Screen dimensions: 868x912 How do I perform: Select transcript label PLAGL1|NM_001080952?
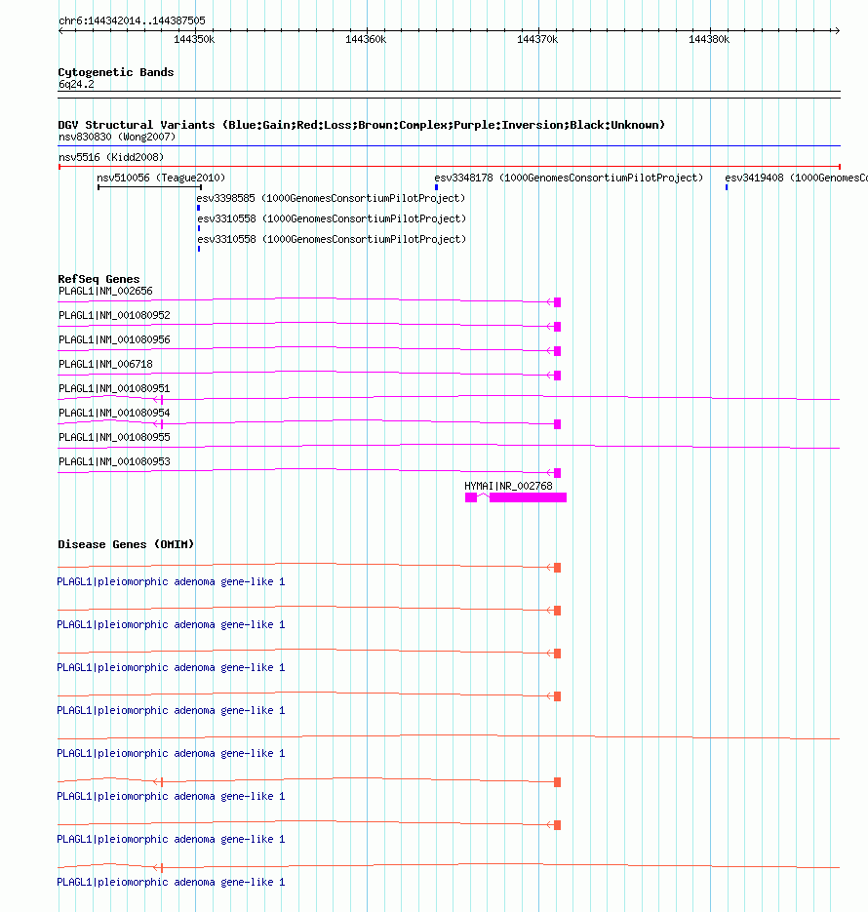tap(114, 315)
